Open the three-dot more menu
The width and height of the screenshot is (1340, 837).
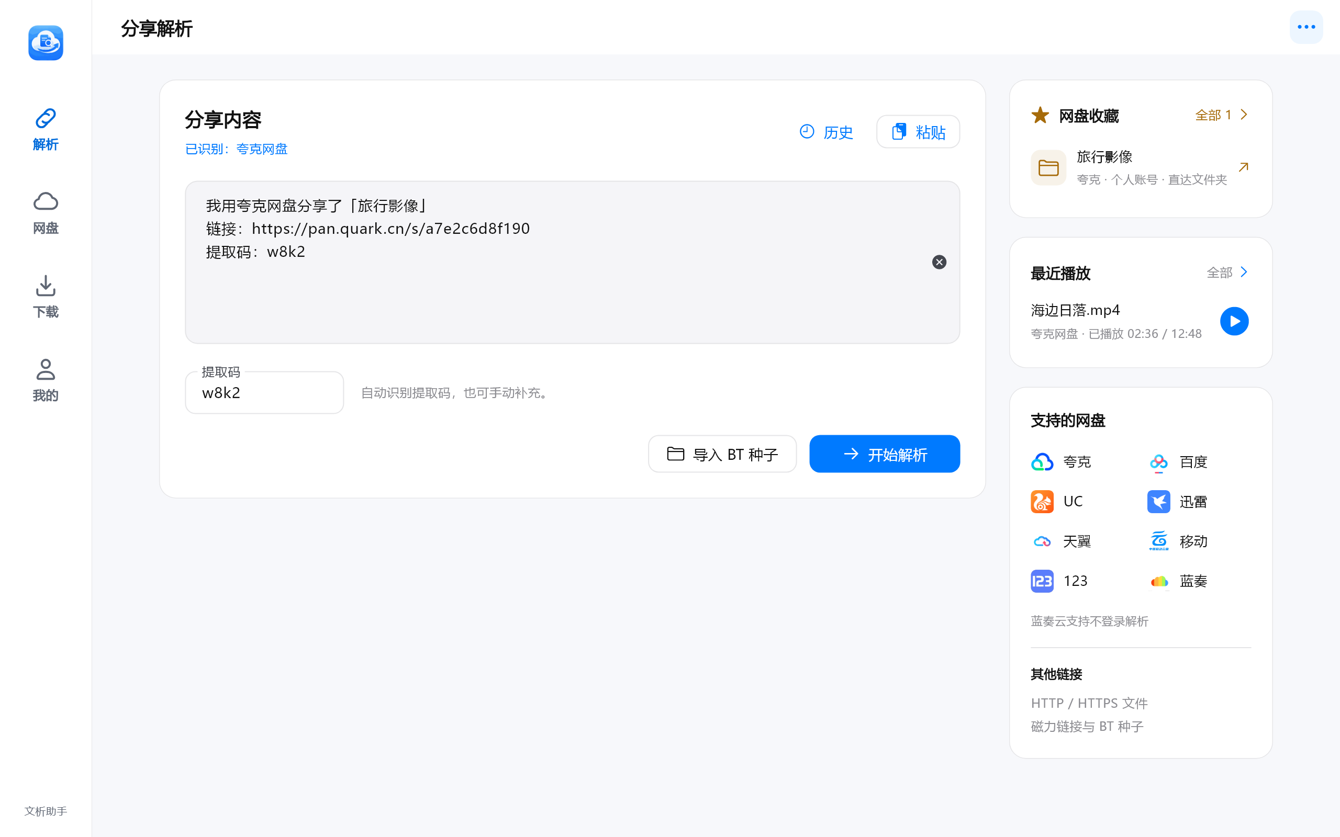coord(1305,27)
